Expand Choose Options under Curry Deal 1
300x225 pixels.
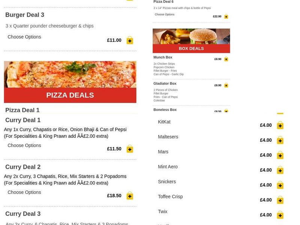click(24, 145)
